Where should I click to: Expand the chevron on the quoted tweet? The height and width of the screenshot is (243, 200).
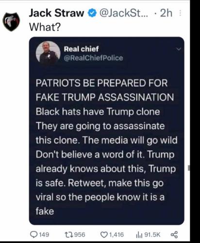point(179,49)
